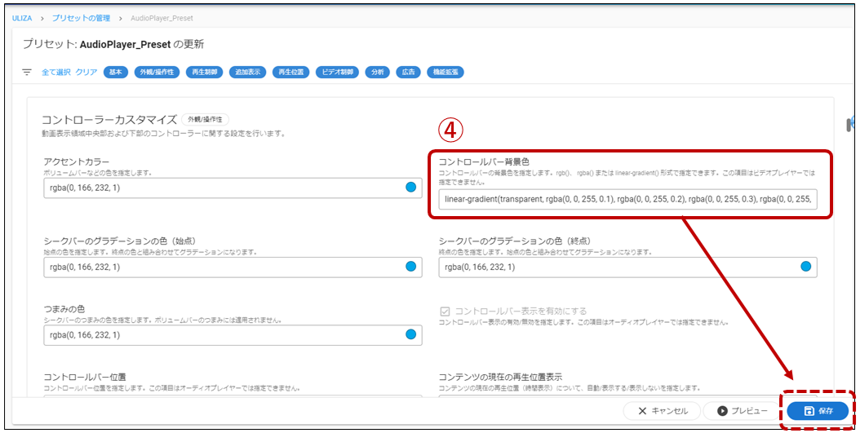Image resolution: width=860 pixels, height=433 pixels.
Task: Open the プレビュー preview button
Action: (740, 410)
